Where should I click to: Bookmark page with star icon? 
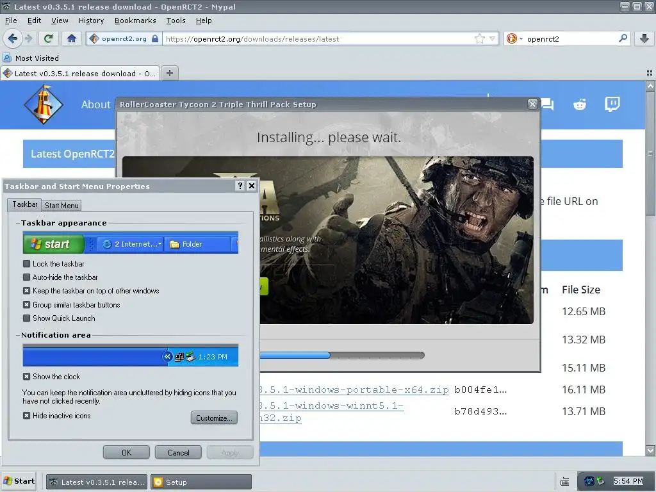(479, 39)
